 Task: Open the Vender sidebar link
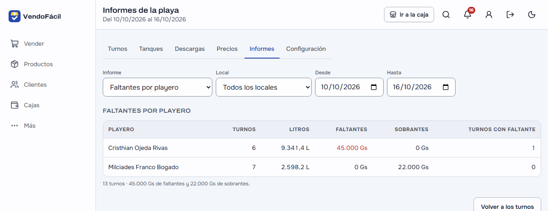point(48,44)
